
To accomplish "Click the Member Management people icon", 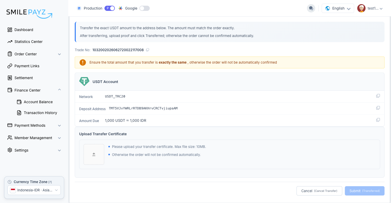I will pos(10,138).
